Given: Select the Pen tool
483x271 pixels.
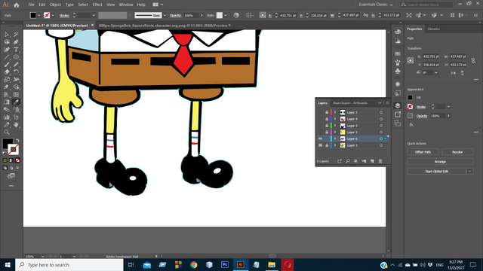Looking at the screenshot, I should pos(16,42).
